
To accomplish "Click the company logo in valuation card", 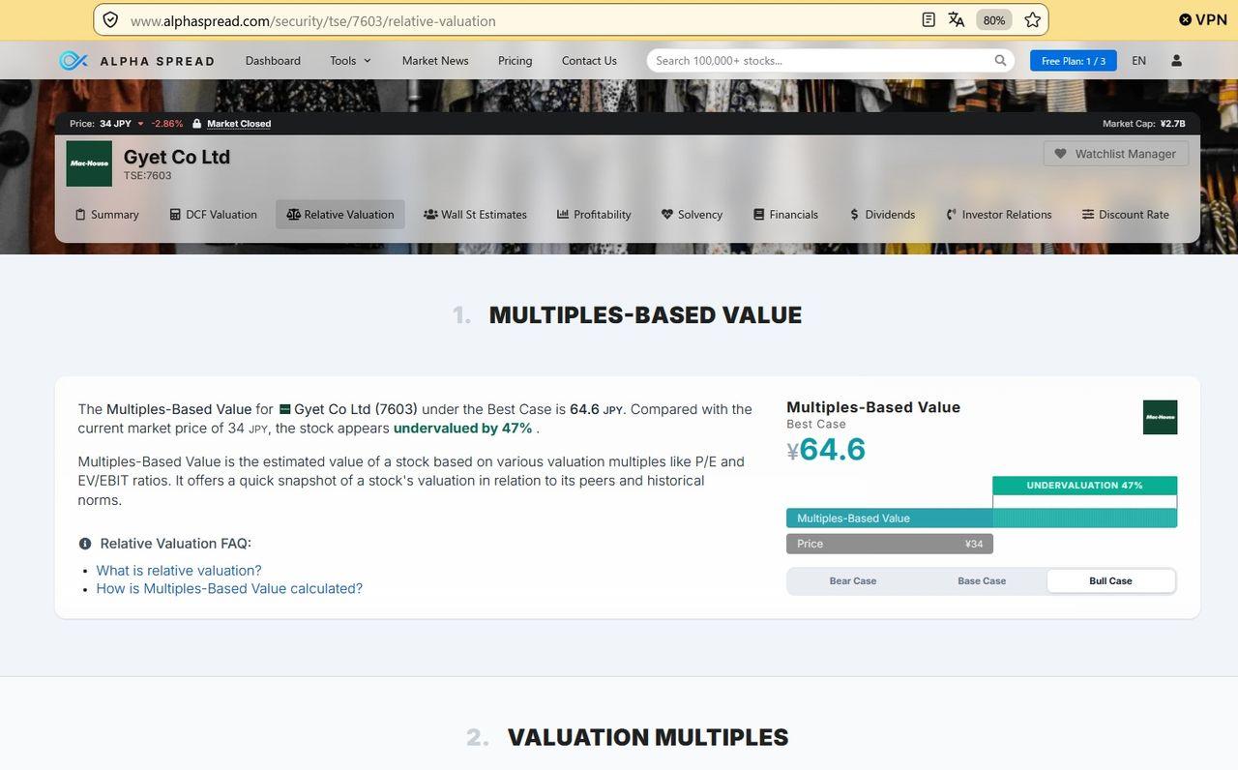I will pyautogui.click(x=1160, y=417).
